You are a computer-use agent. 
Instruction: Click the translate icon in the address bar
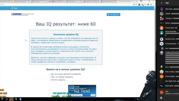[x=134, y=4]
